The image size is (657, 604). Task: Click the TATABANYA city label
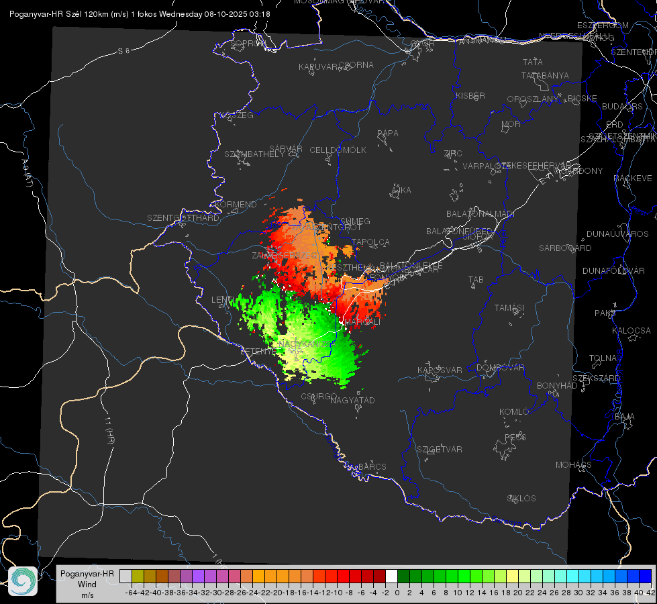point(545,75)
